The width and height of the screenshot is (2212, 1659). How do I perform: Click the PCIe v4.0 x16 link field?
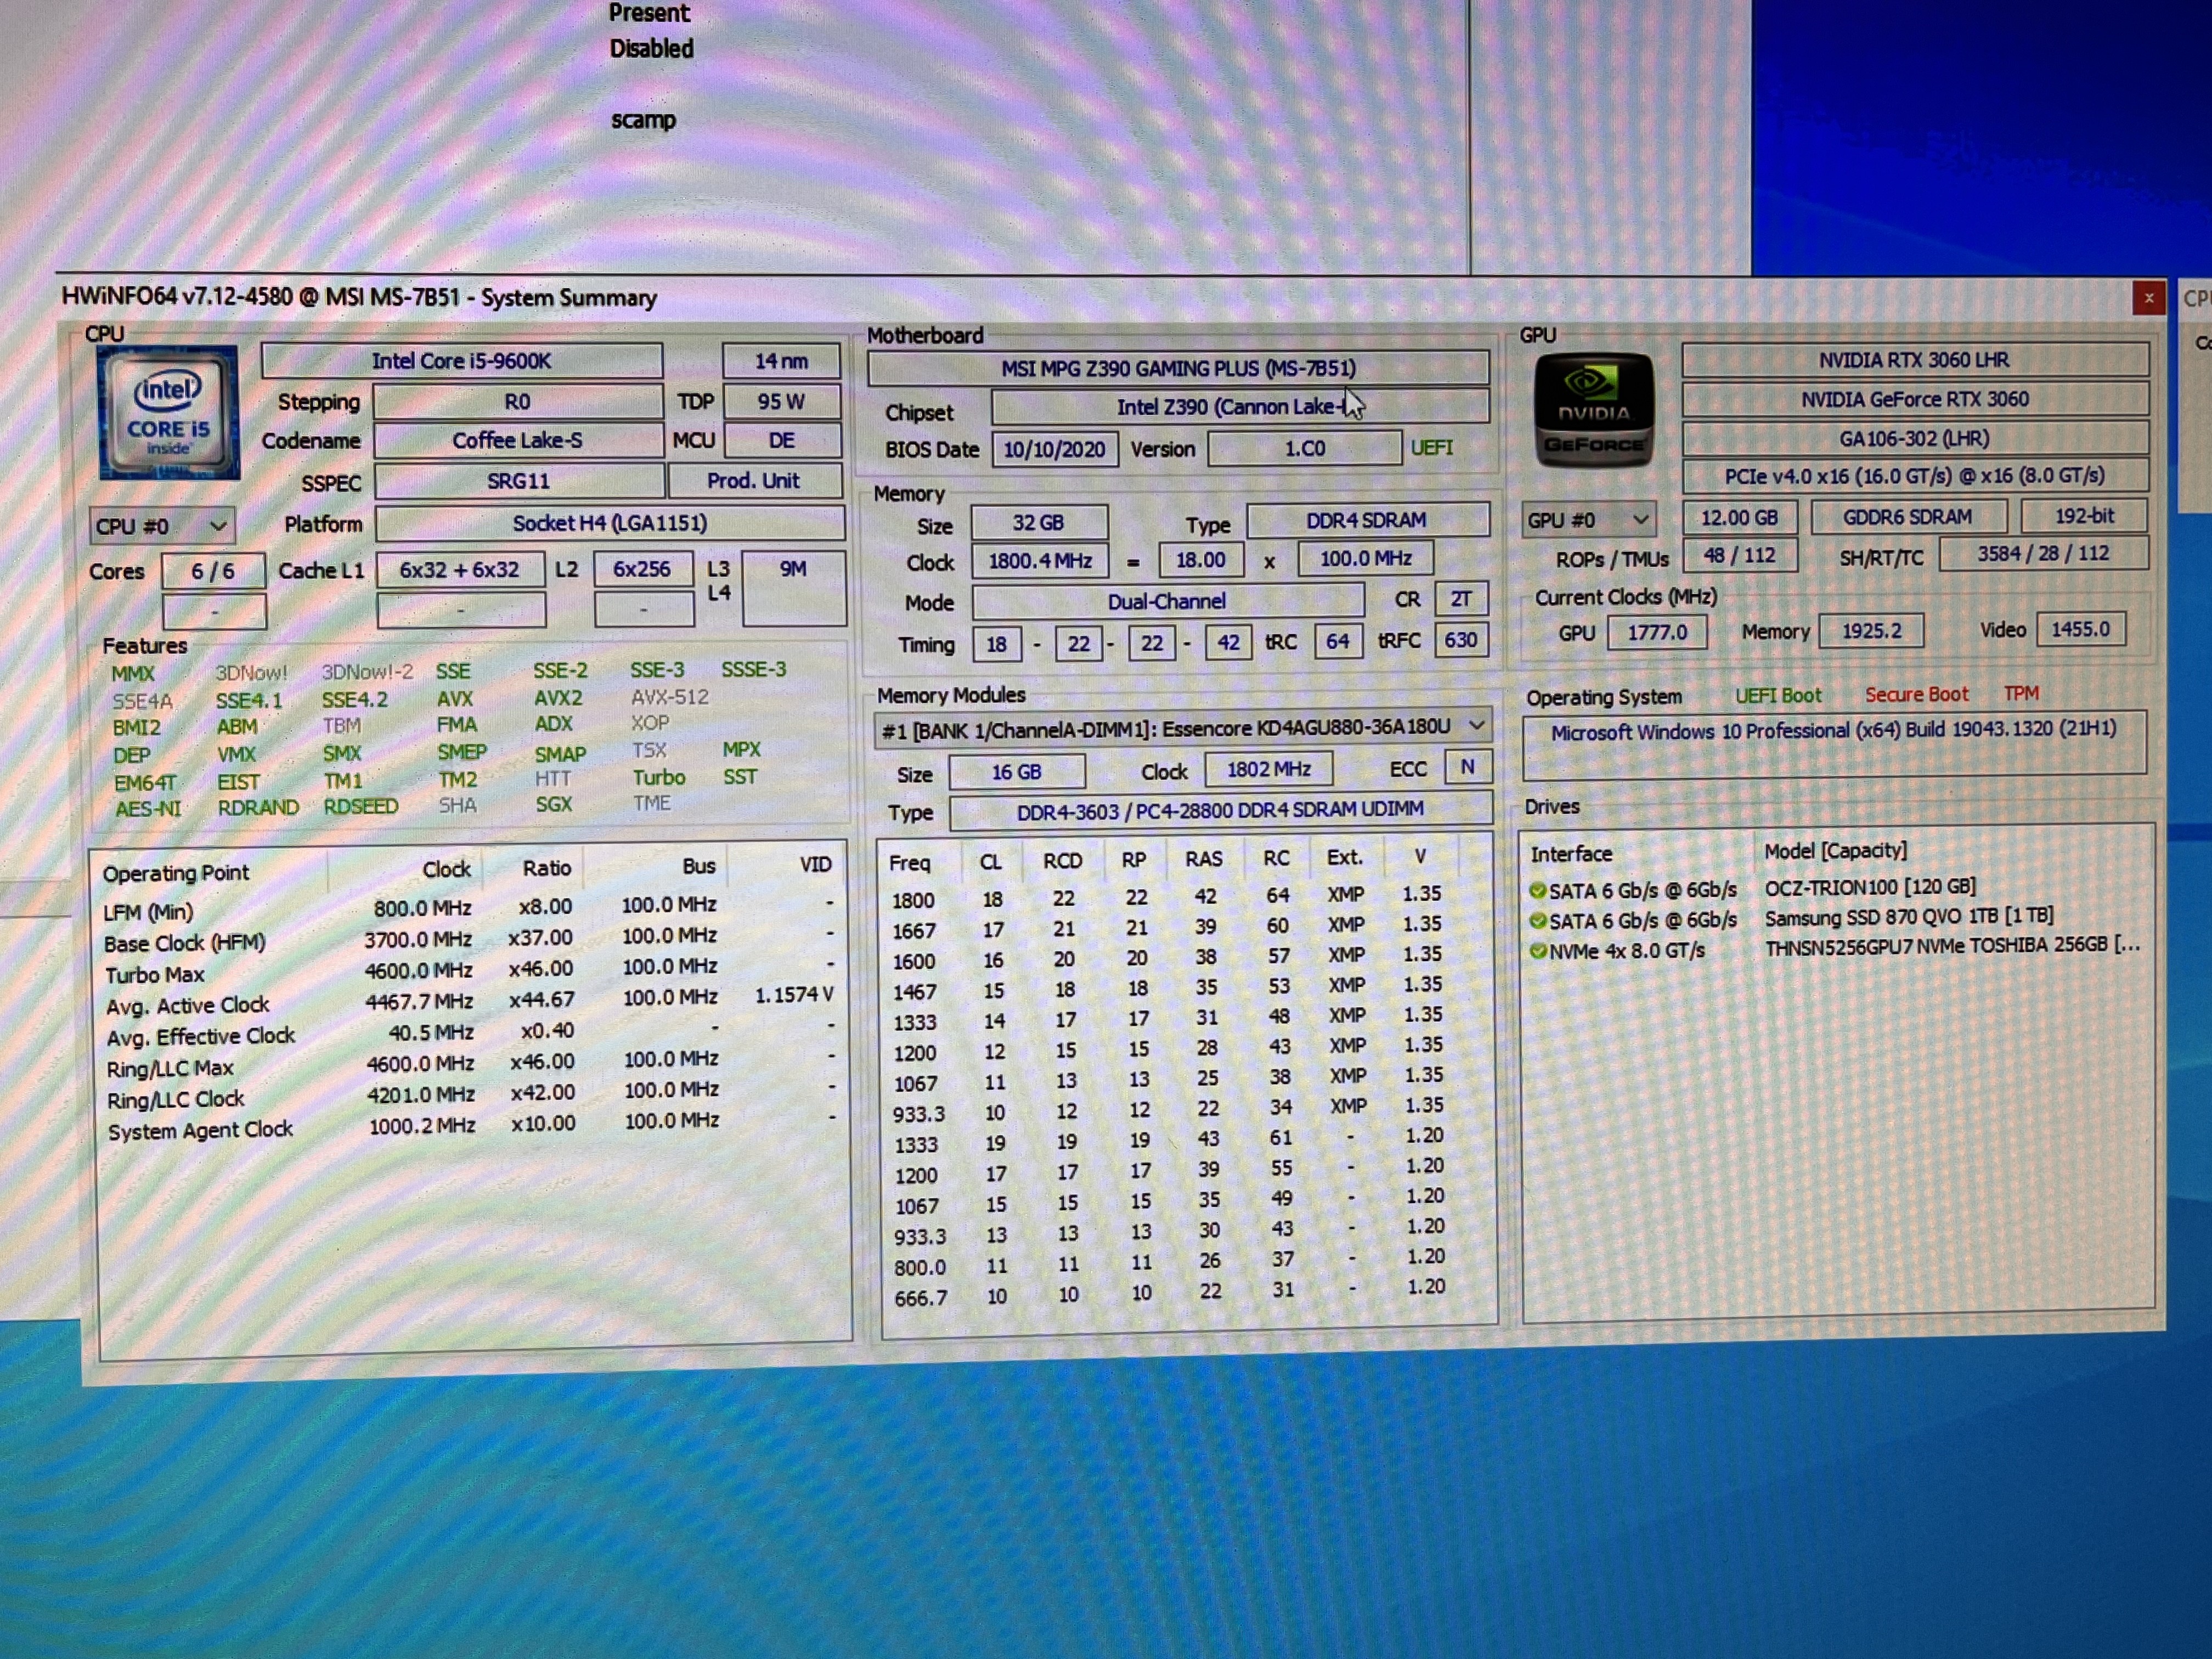tap(1915, 476)
